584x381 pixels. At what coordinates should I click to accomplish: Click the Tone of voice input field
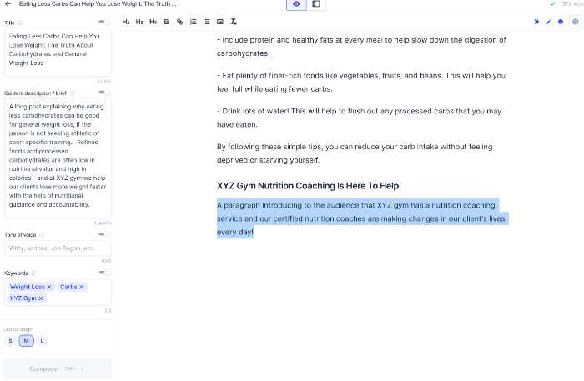coord(58,248)
